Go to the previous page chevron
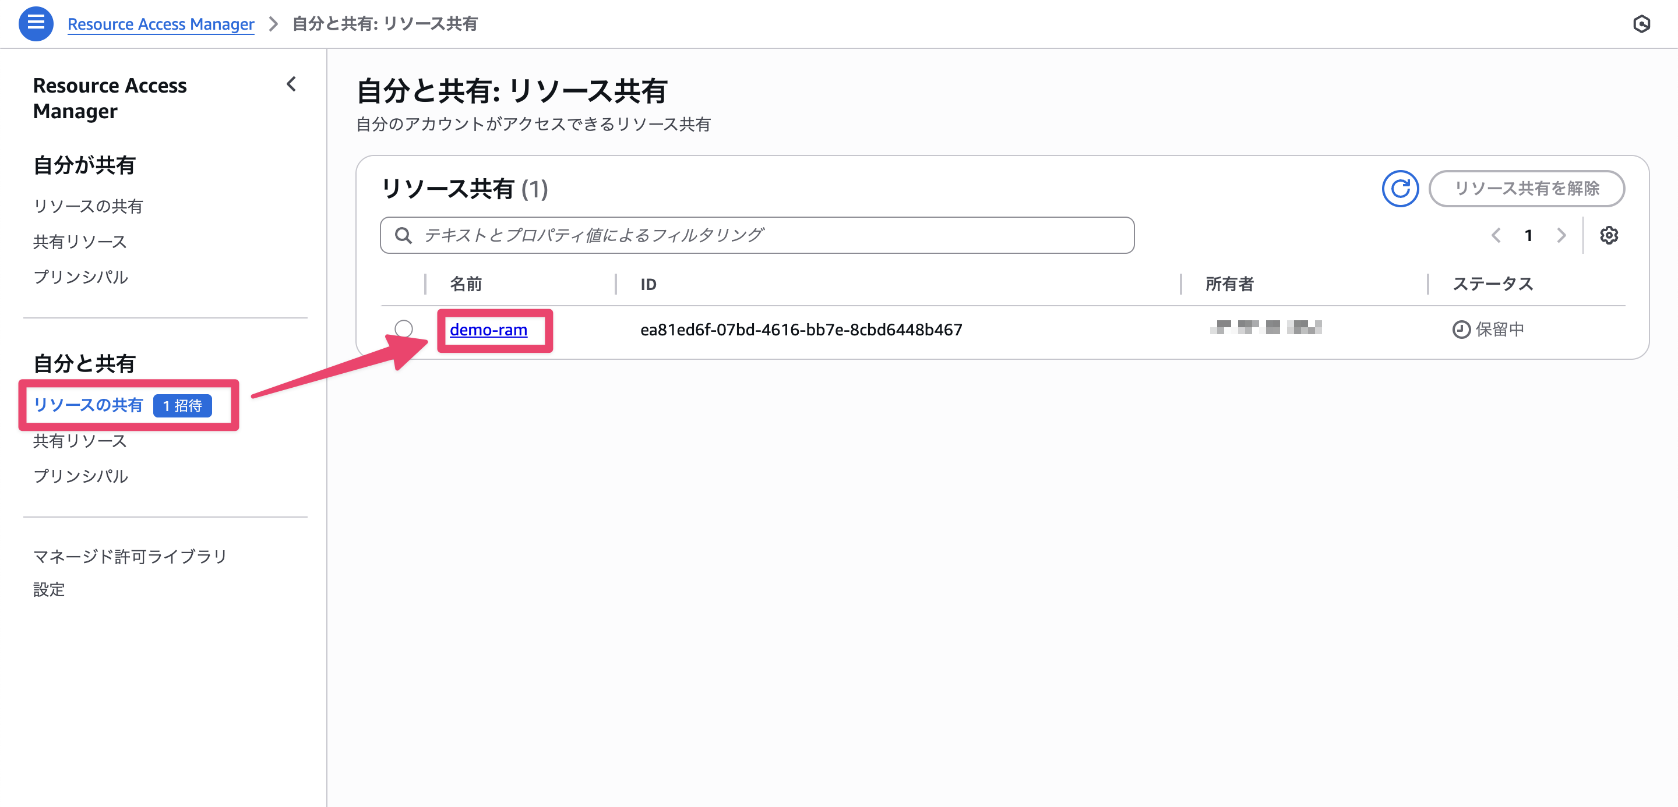 pyautogui.click(x=1496, y=235)
